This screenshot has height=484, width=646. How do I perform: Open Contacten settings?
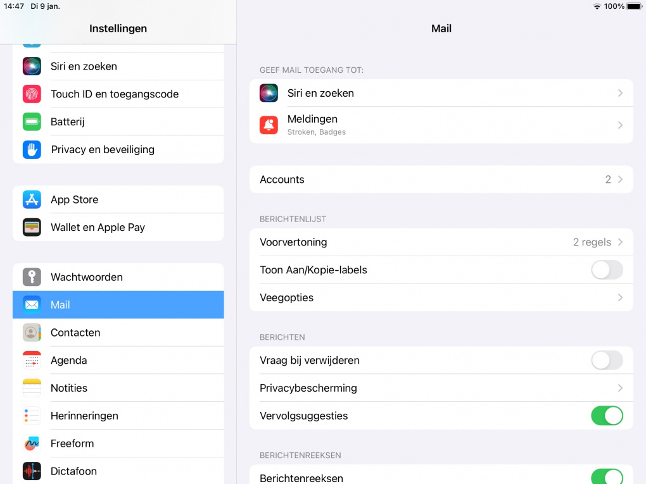[x=118, y=333]
